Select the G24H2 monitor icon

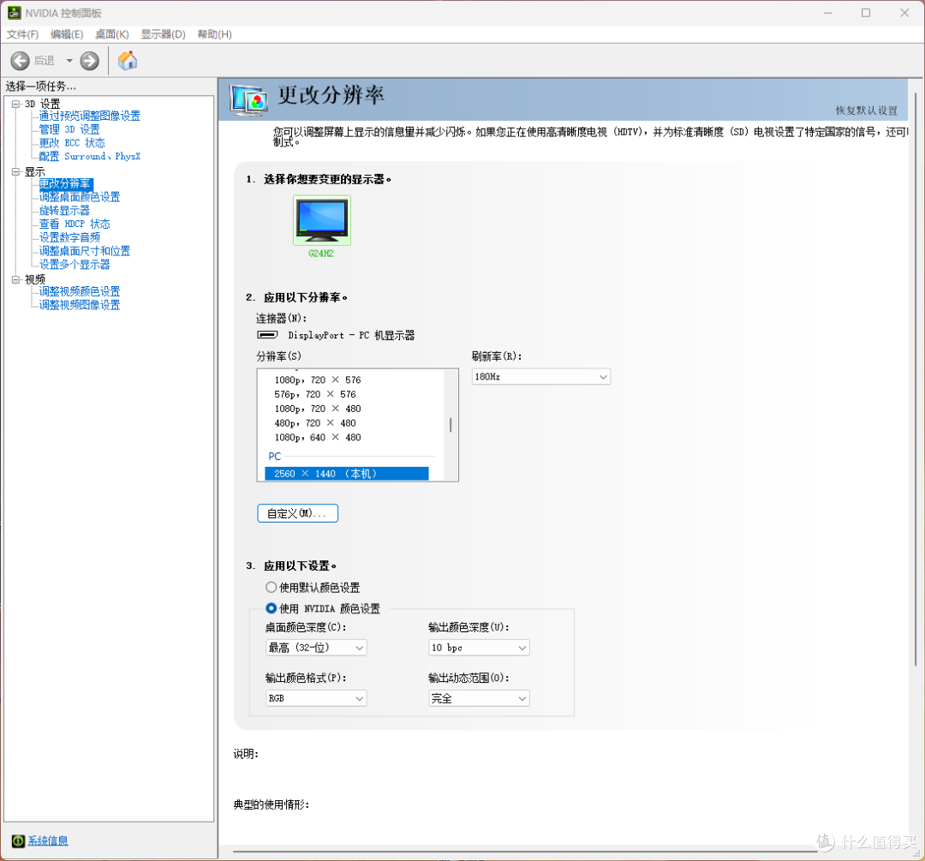point(321,219)
